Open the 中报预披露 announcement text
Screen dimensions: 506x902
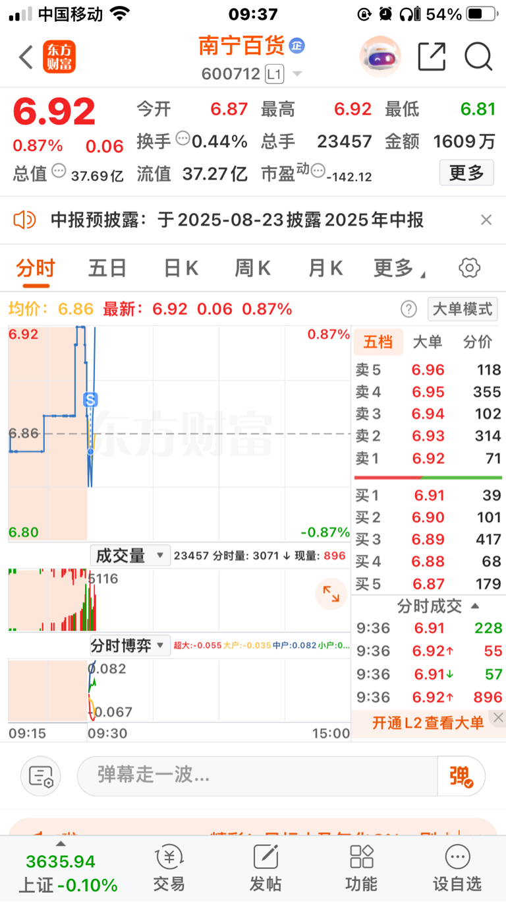(237, 220)
